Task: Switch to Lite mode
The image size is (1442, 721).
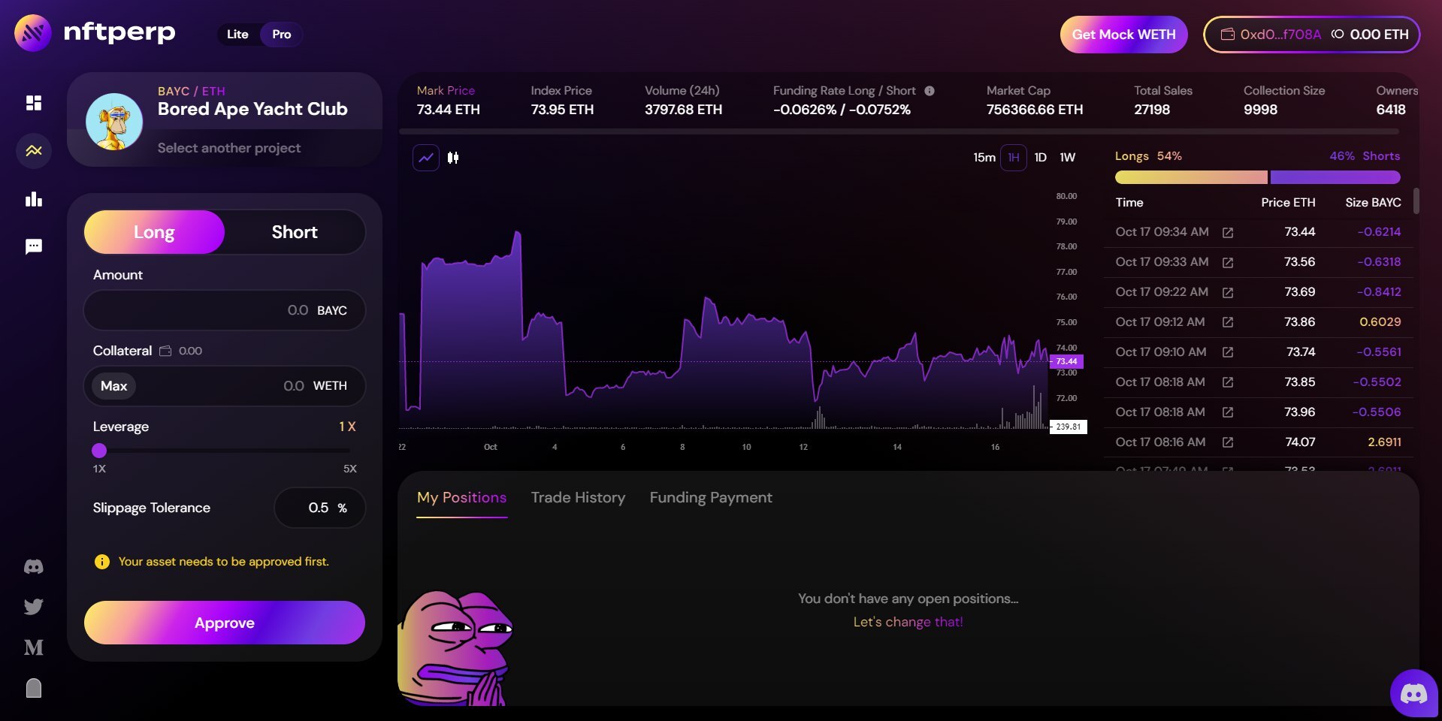Action: pyautogui.click(x=237, y=34)
